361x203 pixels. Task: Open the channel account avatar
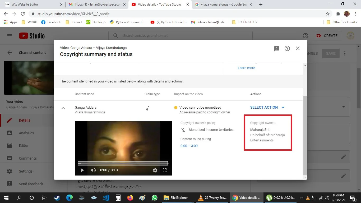pyautogui.click(x=350, y=36)
